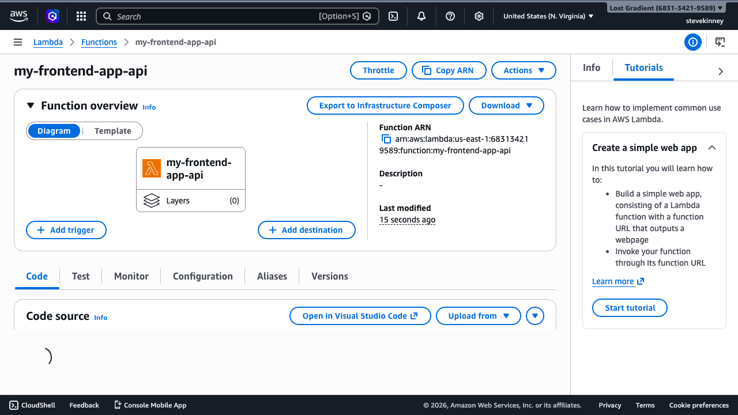Open the round dropdown arrow beside Upload from
This screenshot has height=415, width=738.
535,316
